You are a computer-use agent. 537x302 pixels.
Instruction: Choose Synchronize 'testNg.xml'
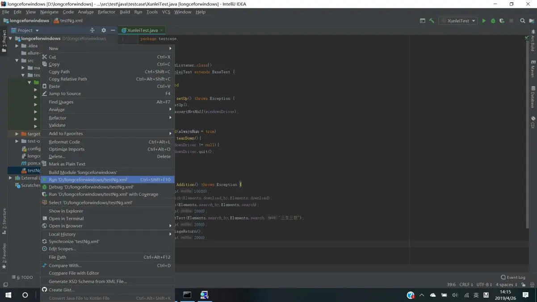click(x=107, y=241)
